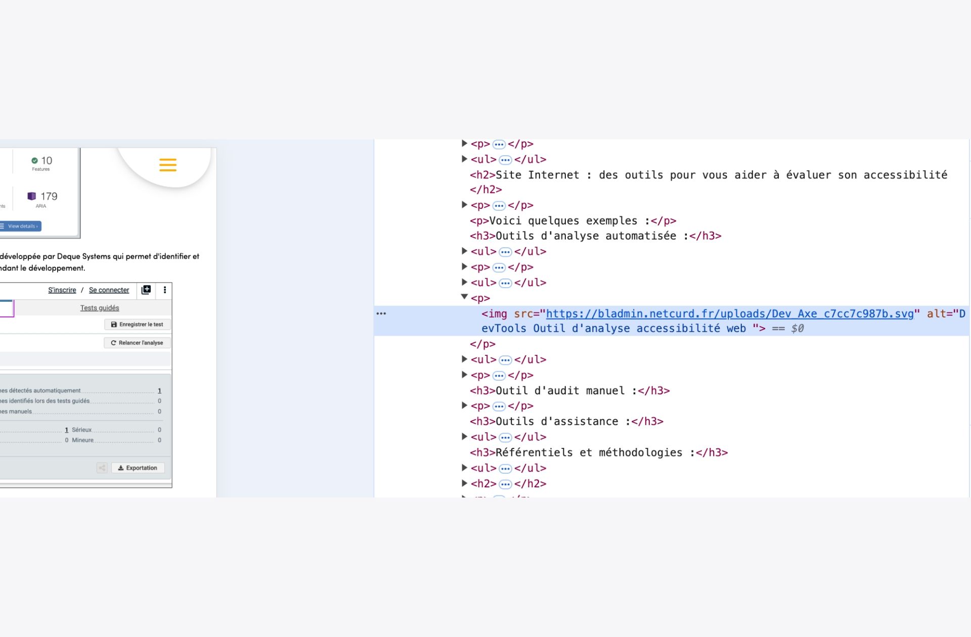Expand the collapsed <h2> node at the bottom
The image size is (971, 637).
point(464,483)
